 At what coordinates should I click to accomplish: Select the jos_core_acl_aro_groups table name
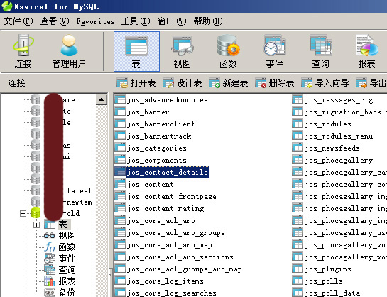point(176,233)
